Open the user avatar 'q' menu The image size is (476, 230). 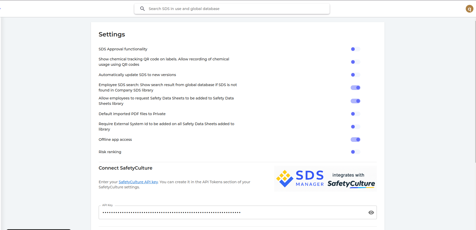pyautogui.click(x=469, y=9)
